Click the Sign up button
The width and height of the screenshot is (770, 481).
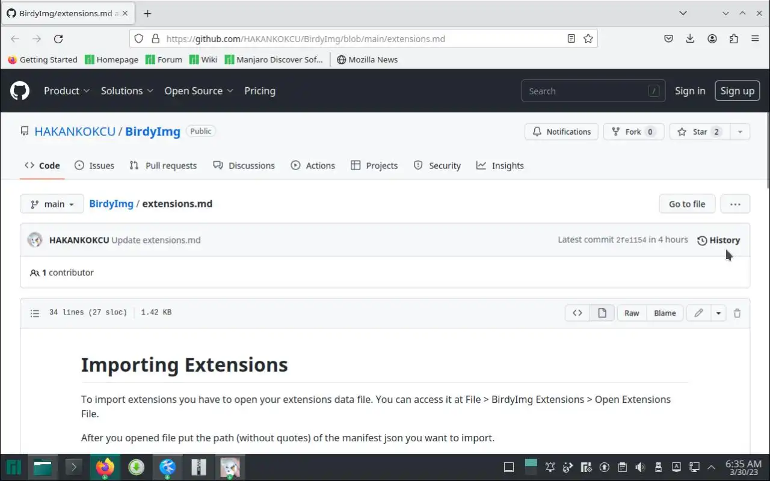click(x=738, y=91)
